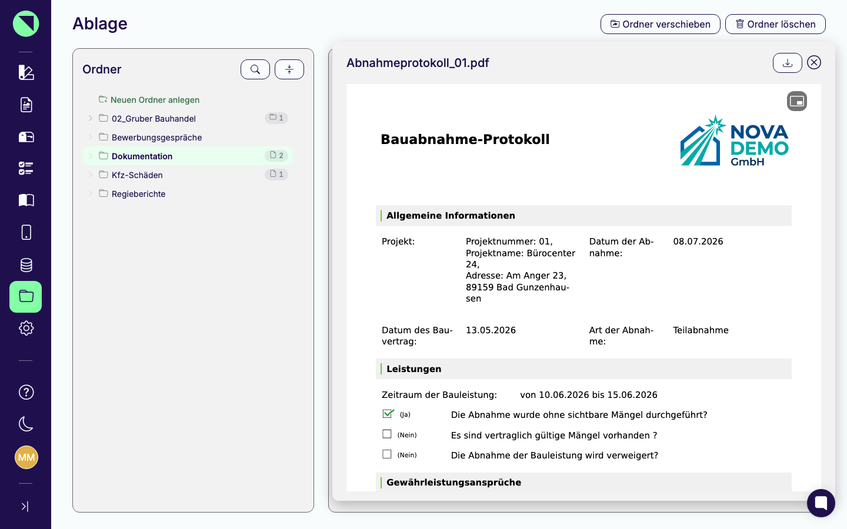Screen dimensions: 847x529
Task: Open the wallet sidebar icon
Action: tap(26, 137)
